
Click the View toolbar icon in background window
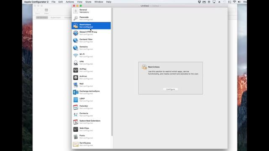click(x=46, y=10)
